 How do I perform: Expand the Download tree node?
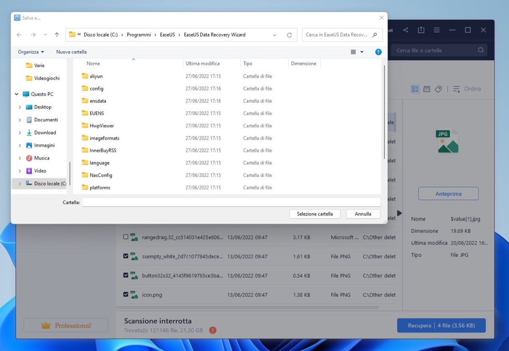pyautogui.click(x=20, y=132)
